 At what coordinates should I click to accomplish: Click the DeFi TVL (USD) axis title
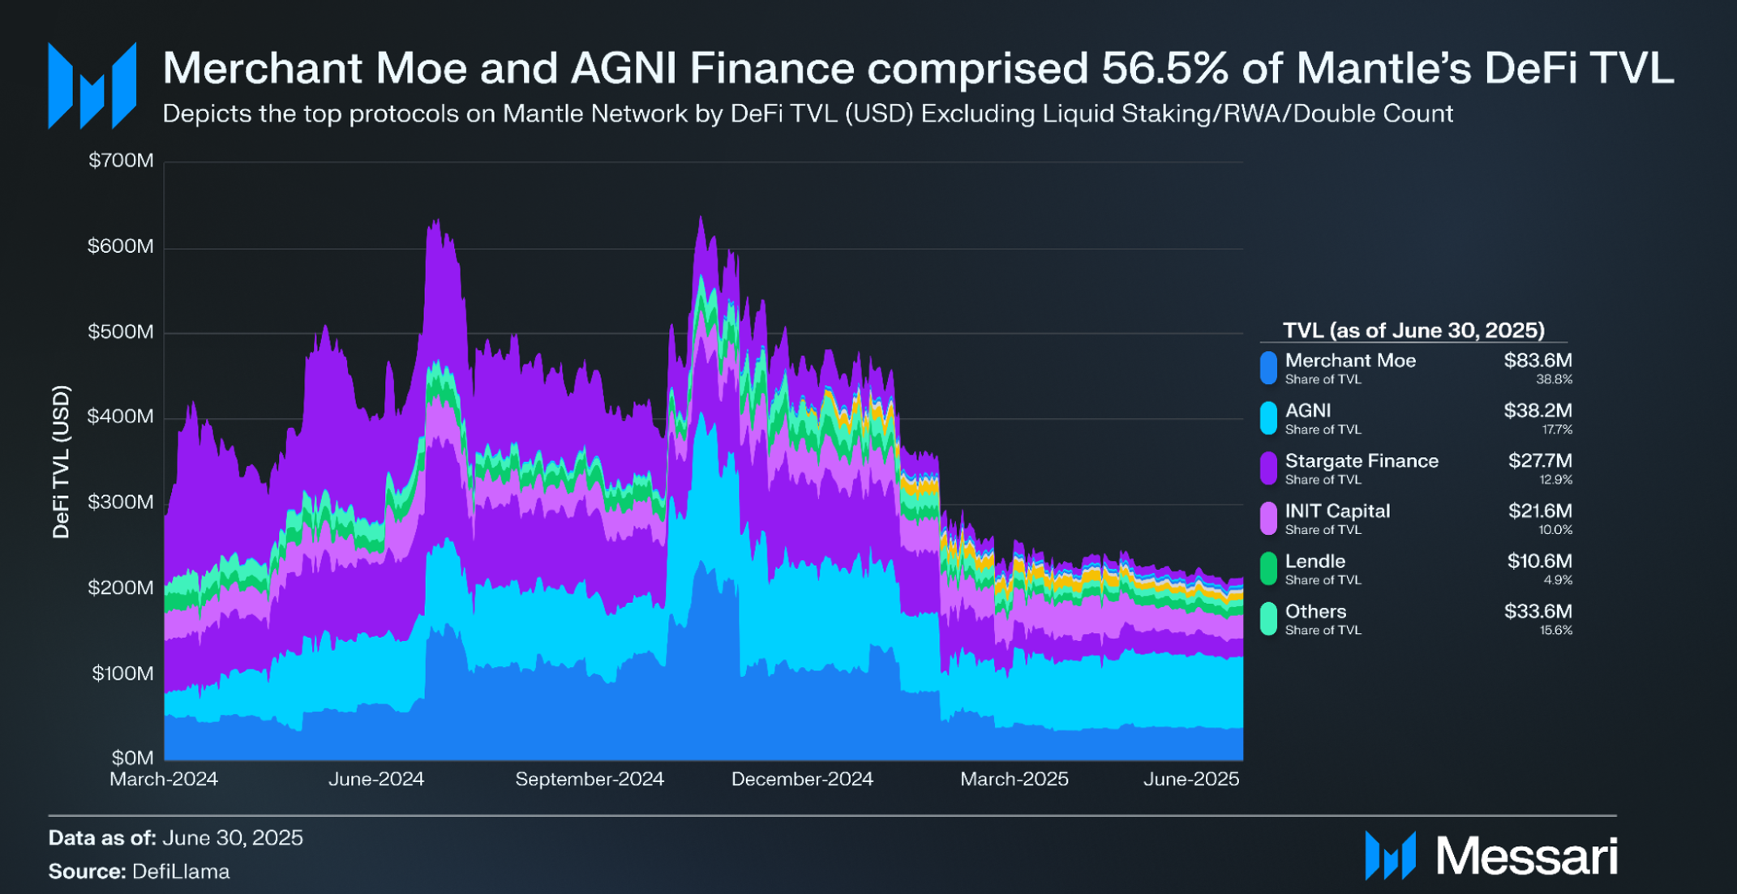click(x=61, y=461)
